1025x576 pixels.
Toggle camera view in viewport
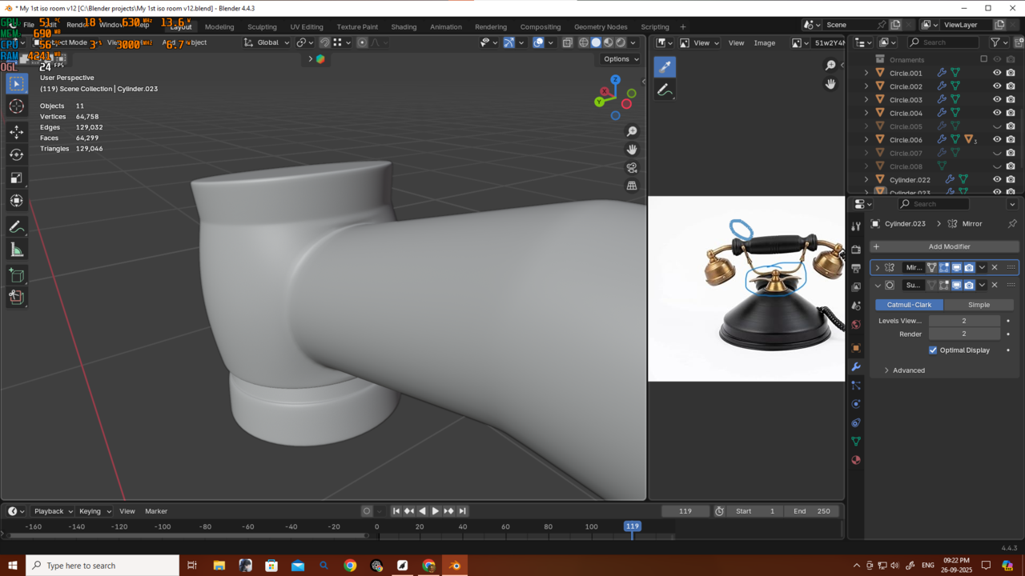632,167
